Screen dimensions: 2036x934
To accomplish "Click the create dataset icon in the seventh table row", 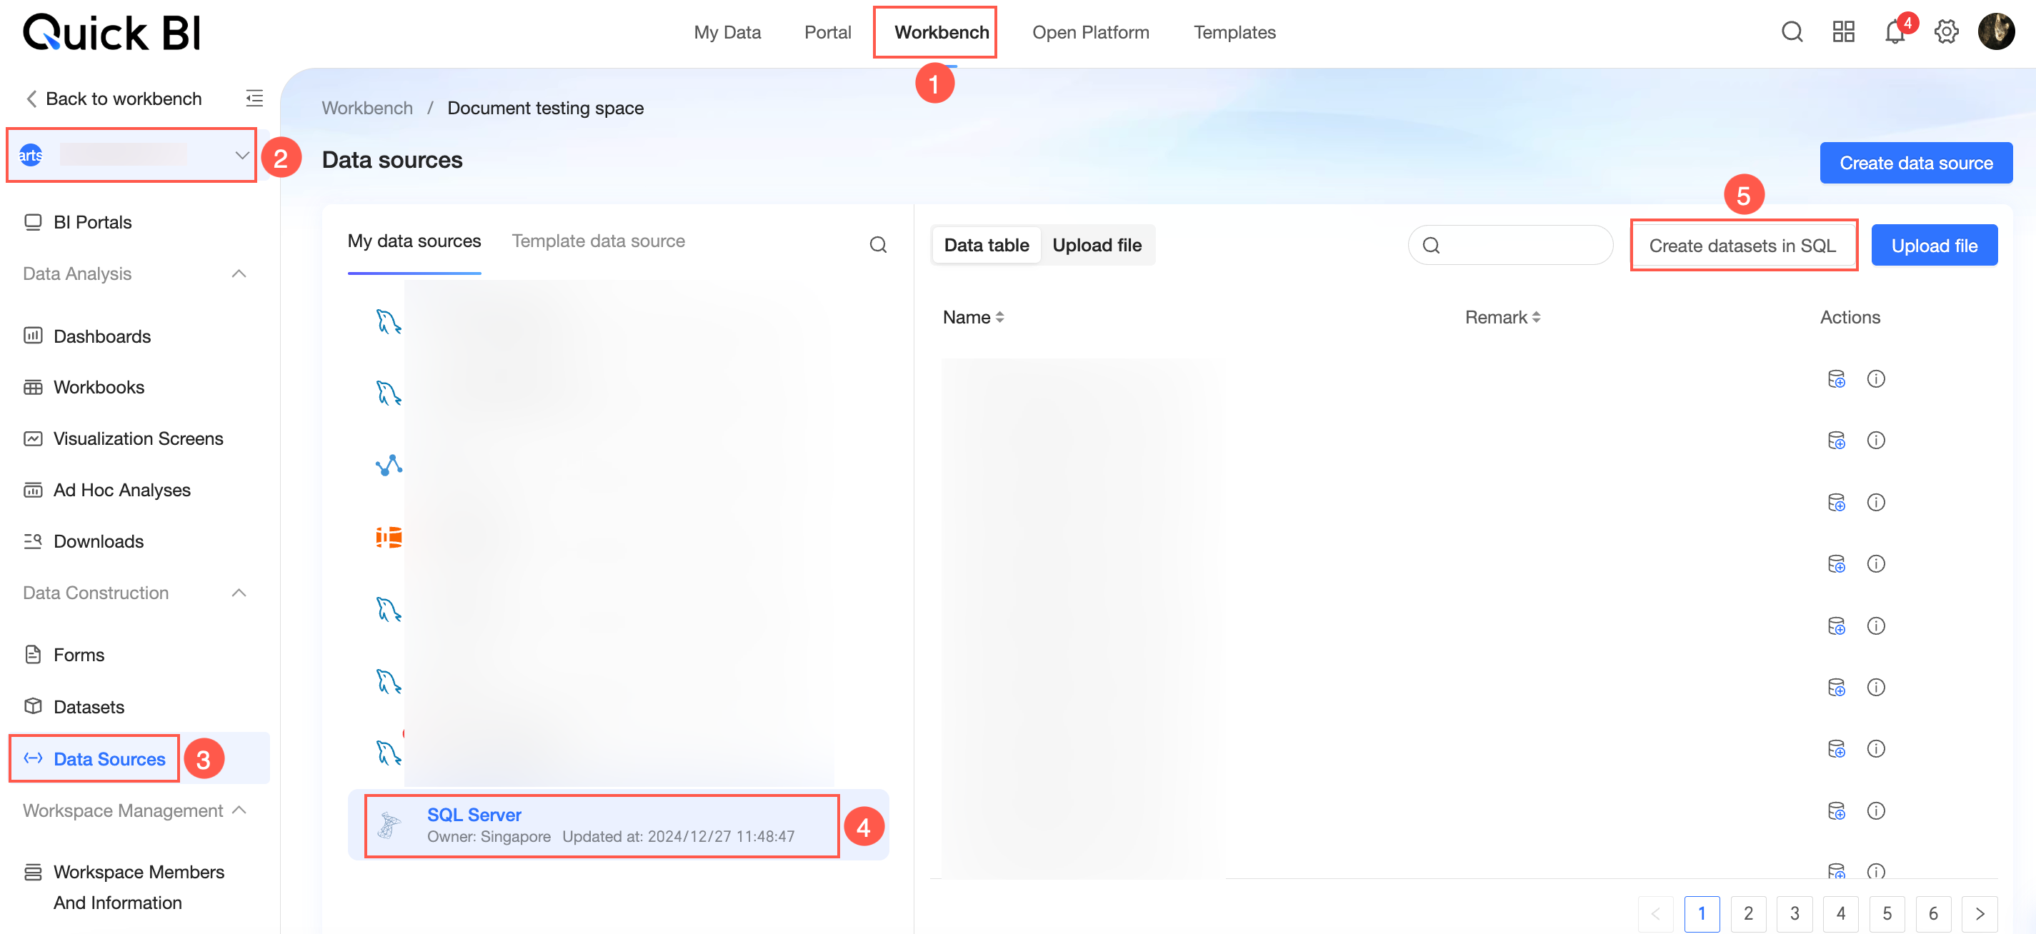I will [1837, 749].
